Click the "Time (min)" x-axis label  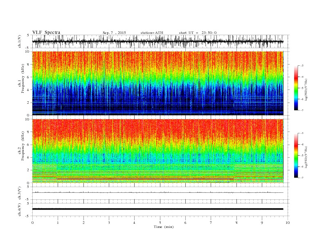point(164,227)
